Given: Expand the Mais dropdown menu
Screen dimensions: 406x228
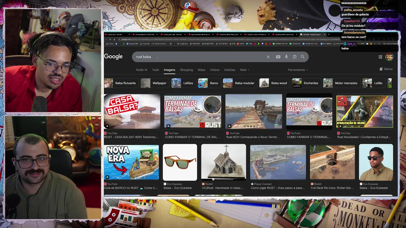Looking at the screenshot, I should click(245, 70).
